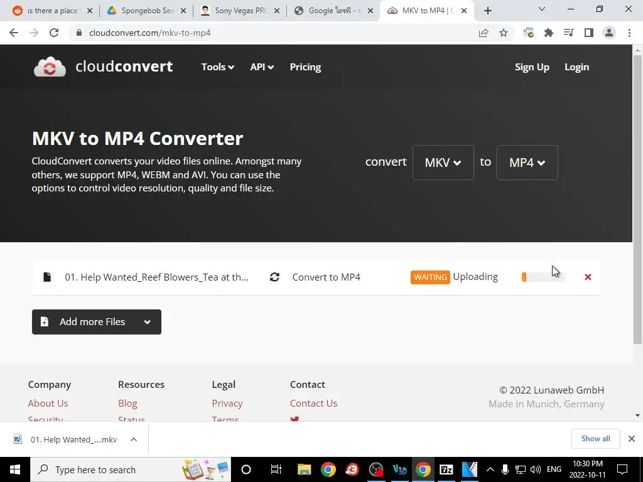
Task: Open Task View in taskbar
Action: point(276,469)
